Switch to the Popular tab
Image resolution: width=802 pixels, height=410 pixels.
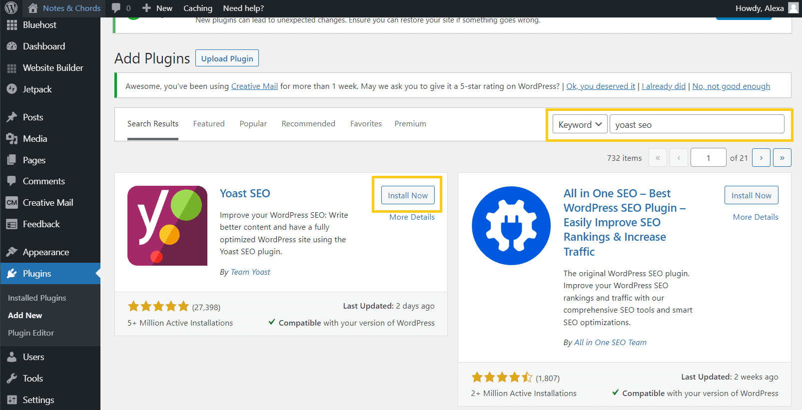253,124
